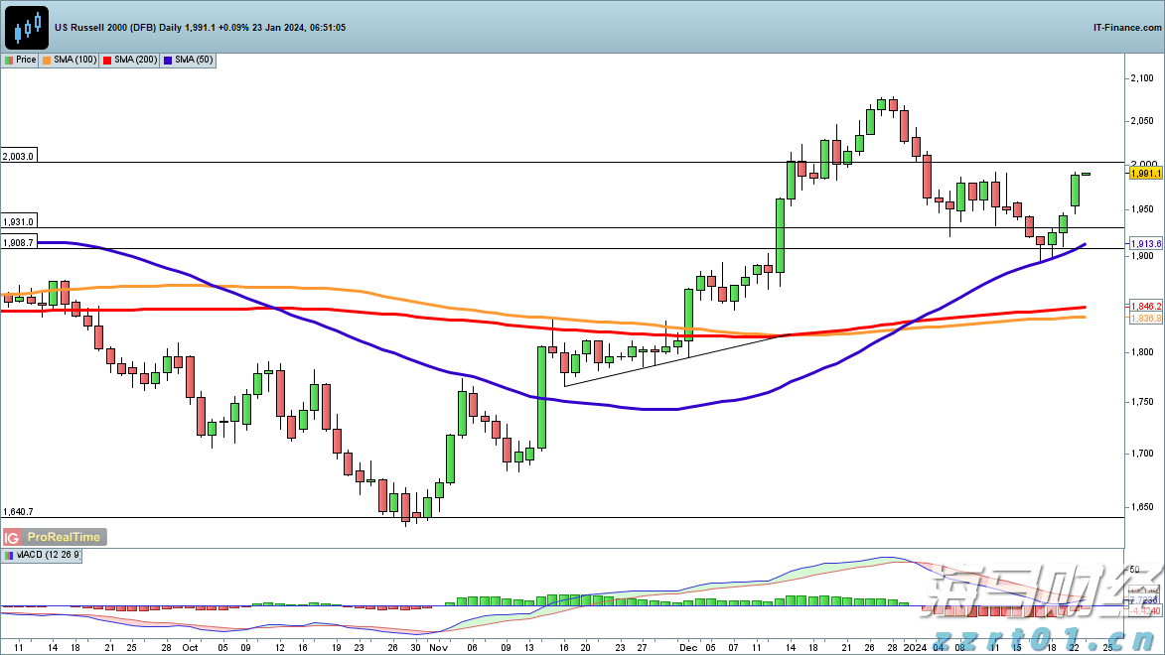Select the SMA (100) legend label
1165x655 pixels.
point(75,61)
